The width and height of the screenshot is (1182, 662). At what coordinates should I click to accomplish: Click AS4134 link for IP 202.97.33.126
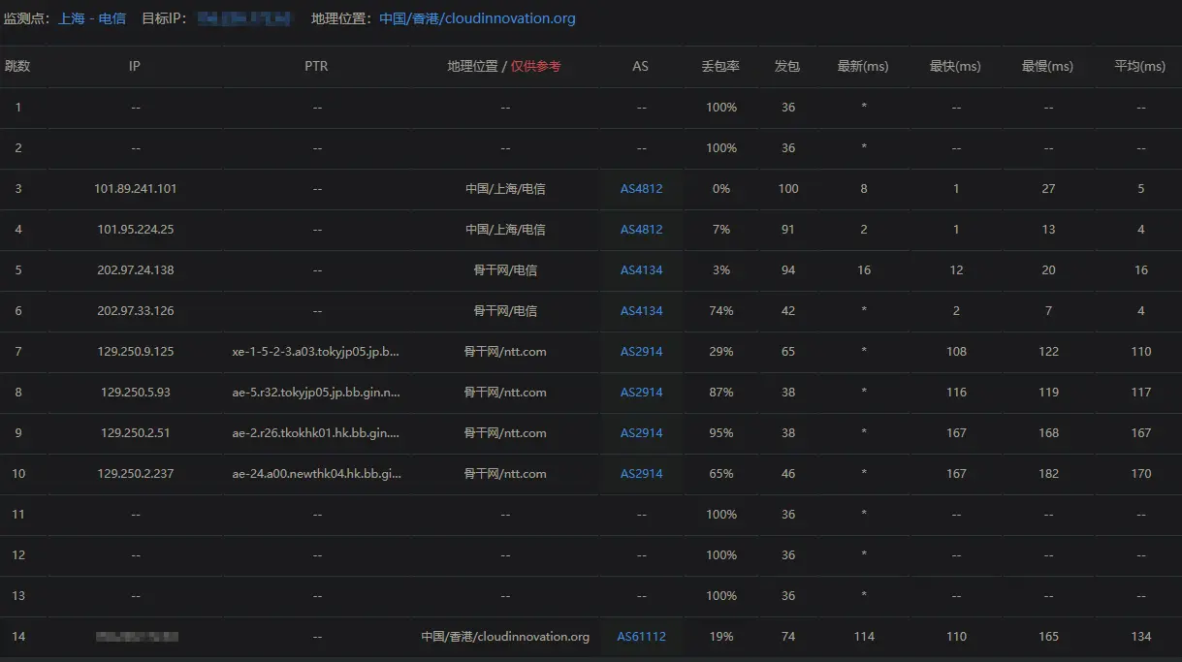641,311
